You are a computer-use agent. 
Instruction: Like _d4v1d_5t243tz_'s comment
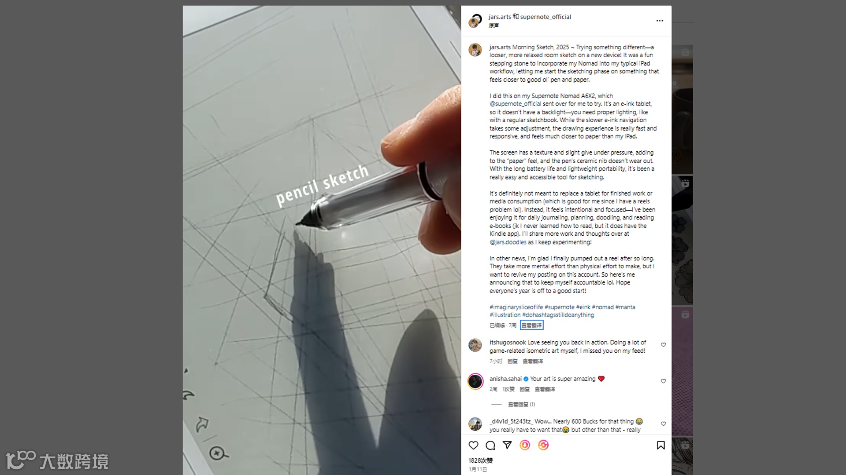coord(663,424)
